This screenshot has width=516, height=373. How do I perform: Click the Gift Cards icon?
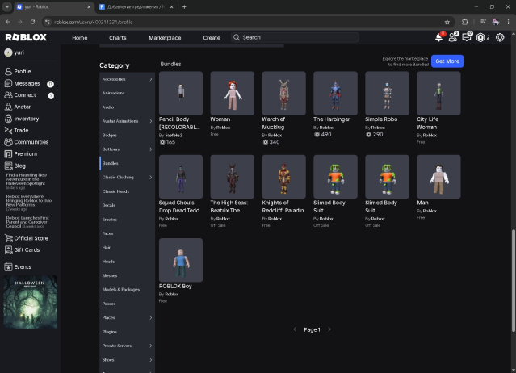9,250
